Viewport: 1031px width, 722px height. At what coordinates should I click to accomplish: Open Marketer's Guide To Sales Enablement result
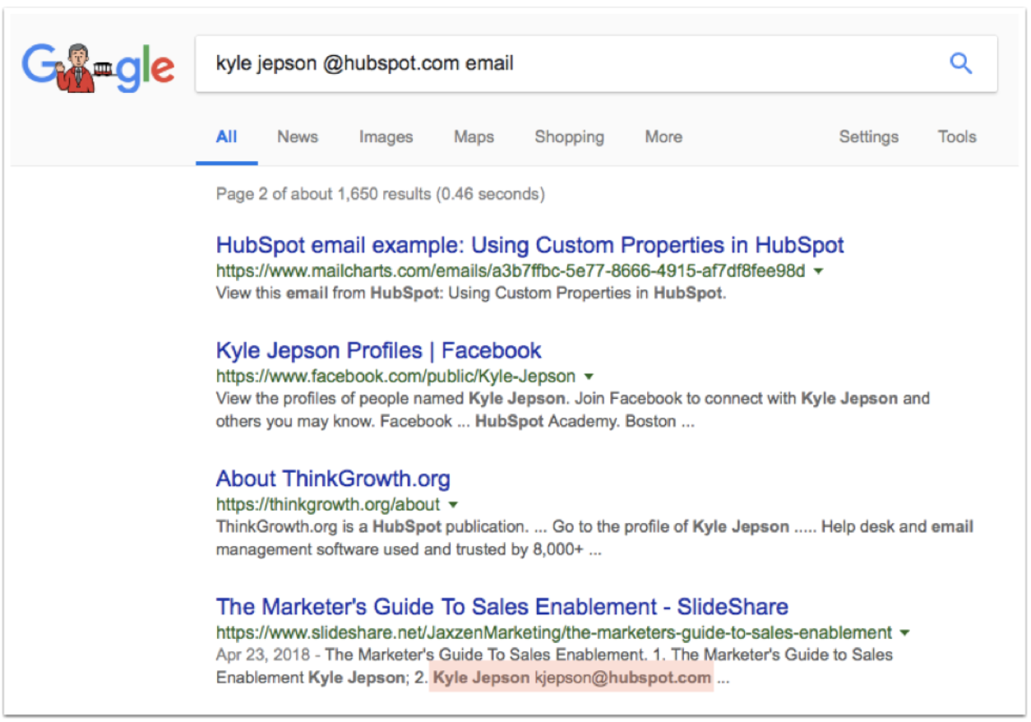tap(502, 607)
